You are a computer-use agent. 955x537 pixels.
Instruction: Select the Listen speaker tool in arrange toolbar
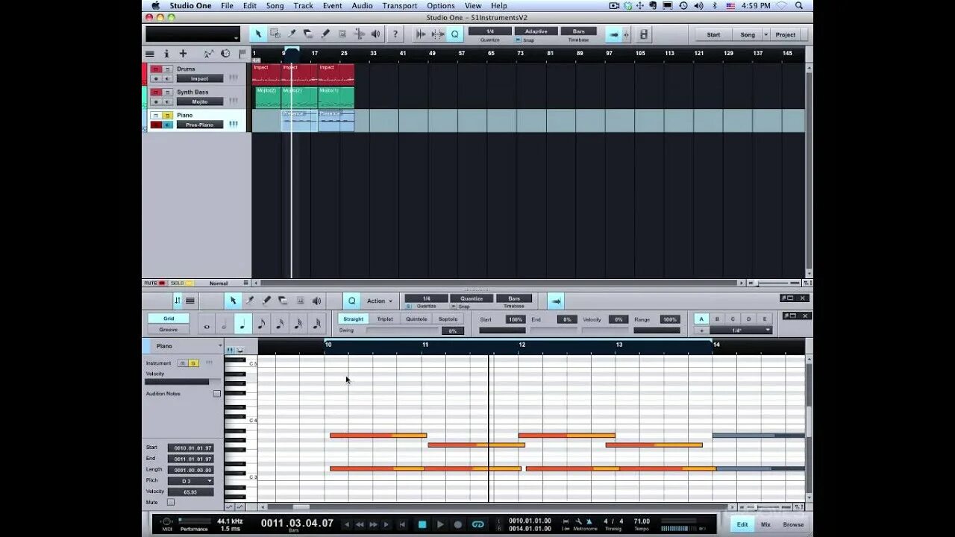(375, 34)
